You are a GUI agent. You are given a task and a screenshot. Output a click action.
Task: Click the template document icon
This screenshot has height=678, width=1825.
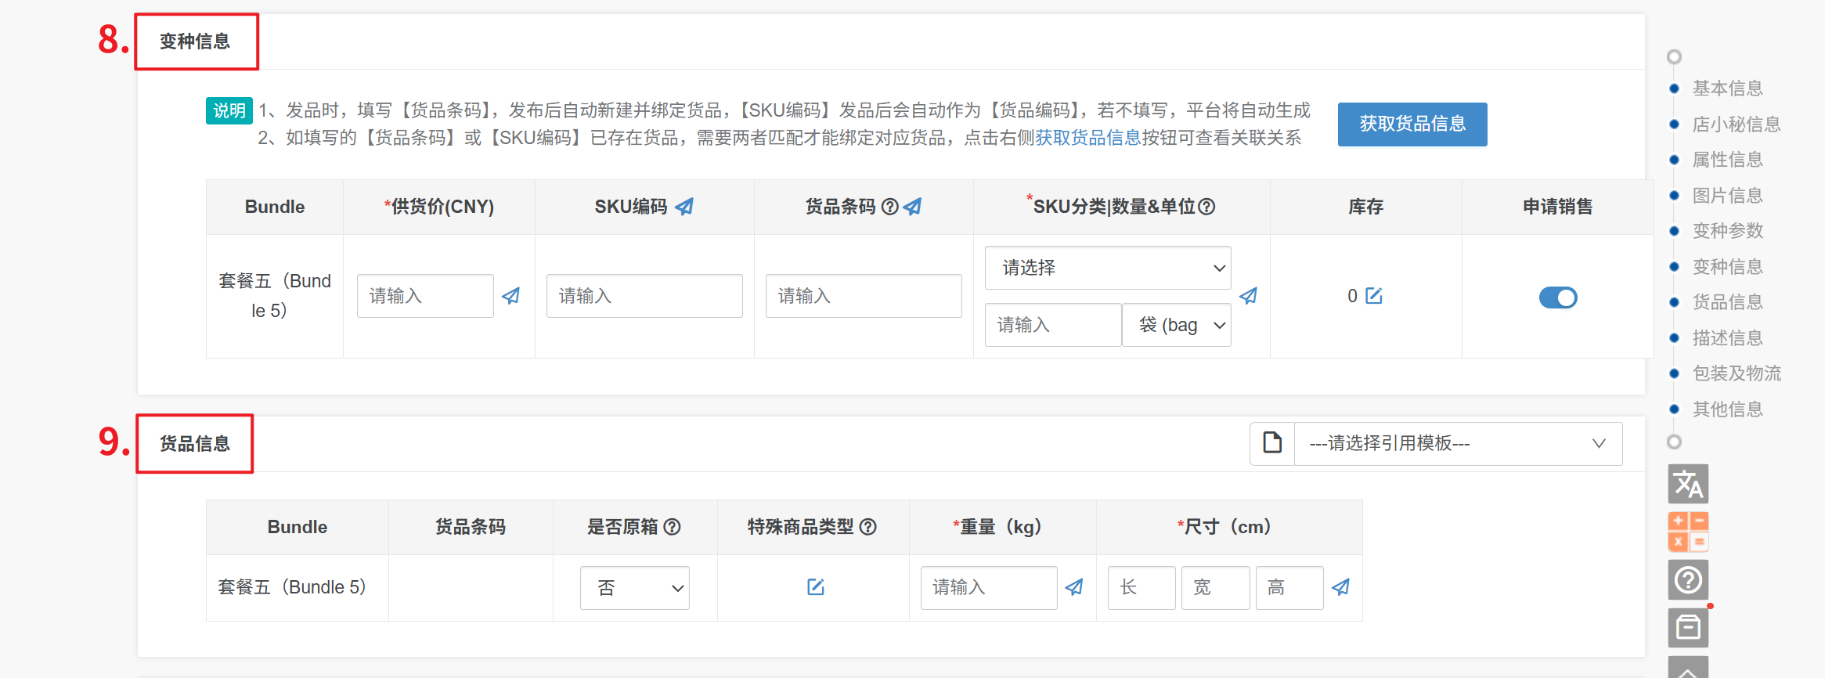tap(1272, 443)
